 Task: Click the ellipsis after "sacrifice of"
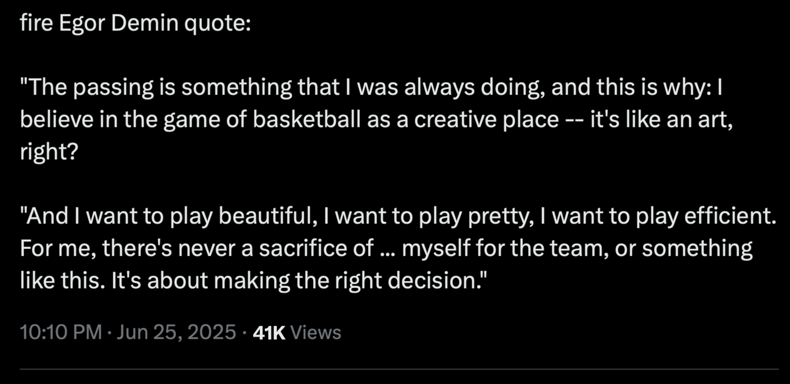point(387,250)
